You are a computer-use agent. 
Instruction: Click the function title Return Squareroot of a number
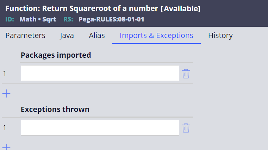click(100, 8)
